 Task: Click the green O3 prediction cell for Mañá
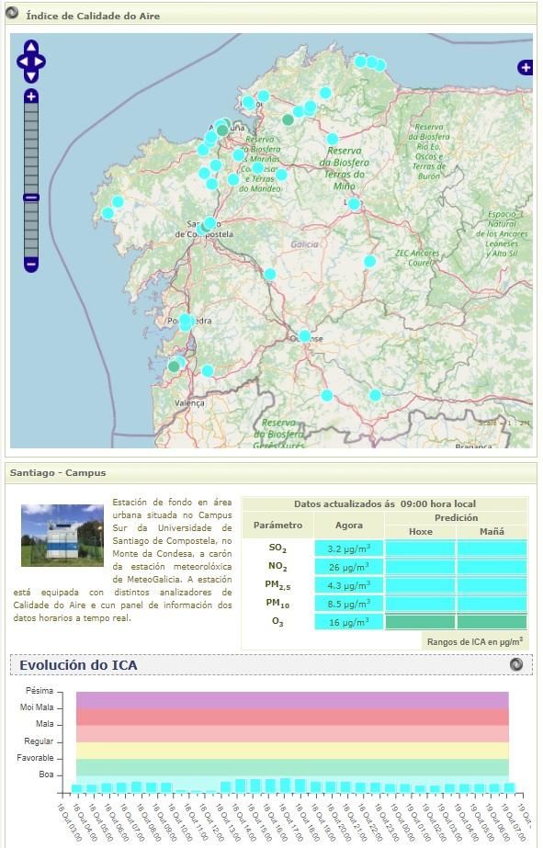tap(492, 622)
